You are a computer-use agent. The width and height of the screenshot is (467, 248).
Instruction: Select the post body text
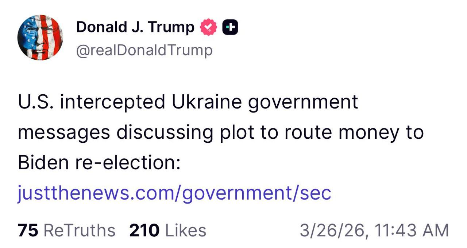click(x=219, y=132)
